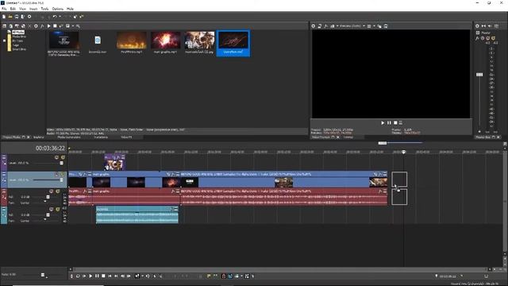The height and width of the screenshot is (286, 508).
Task: Open media properties in Project Media toolbar
Action: (36, 26)
